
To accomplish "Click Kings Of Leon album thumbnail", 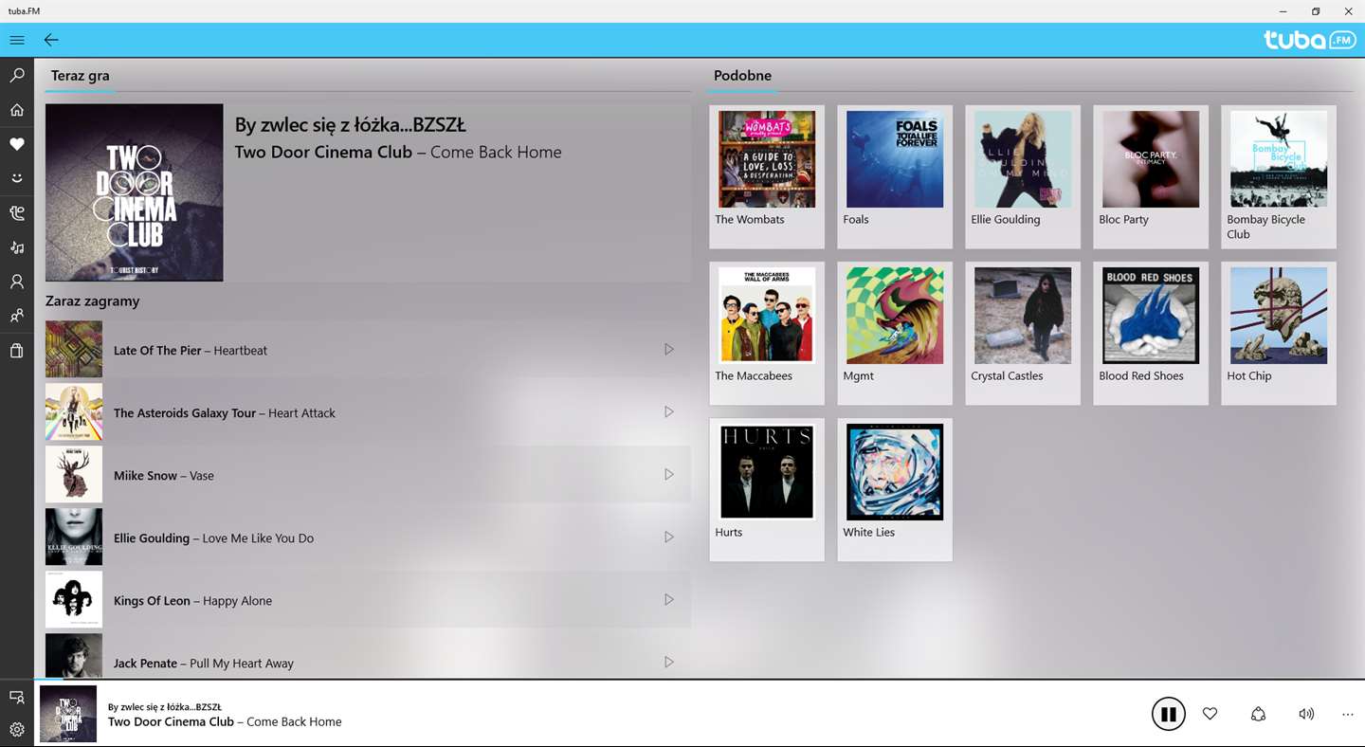I will (x=74, y=600).
